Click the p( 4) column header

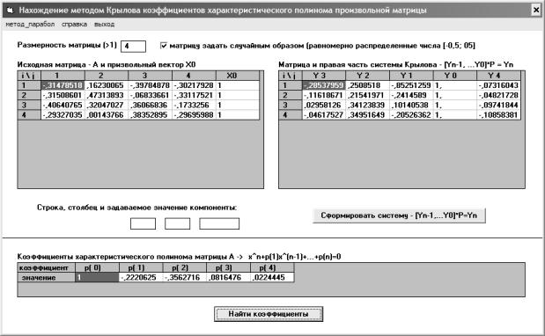[272, 267]
